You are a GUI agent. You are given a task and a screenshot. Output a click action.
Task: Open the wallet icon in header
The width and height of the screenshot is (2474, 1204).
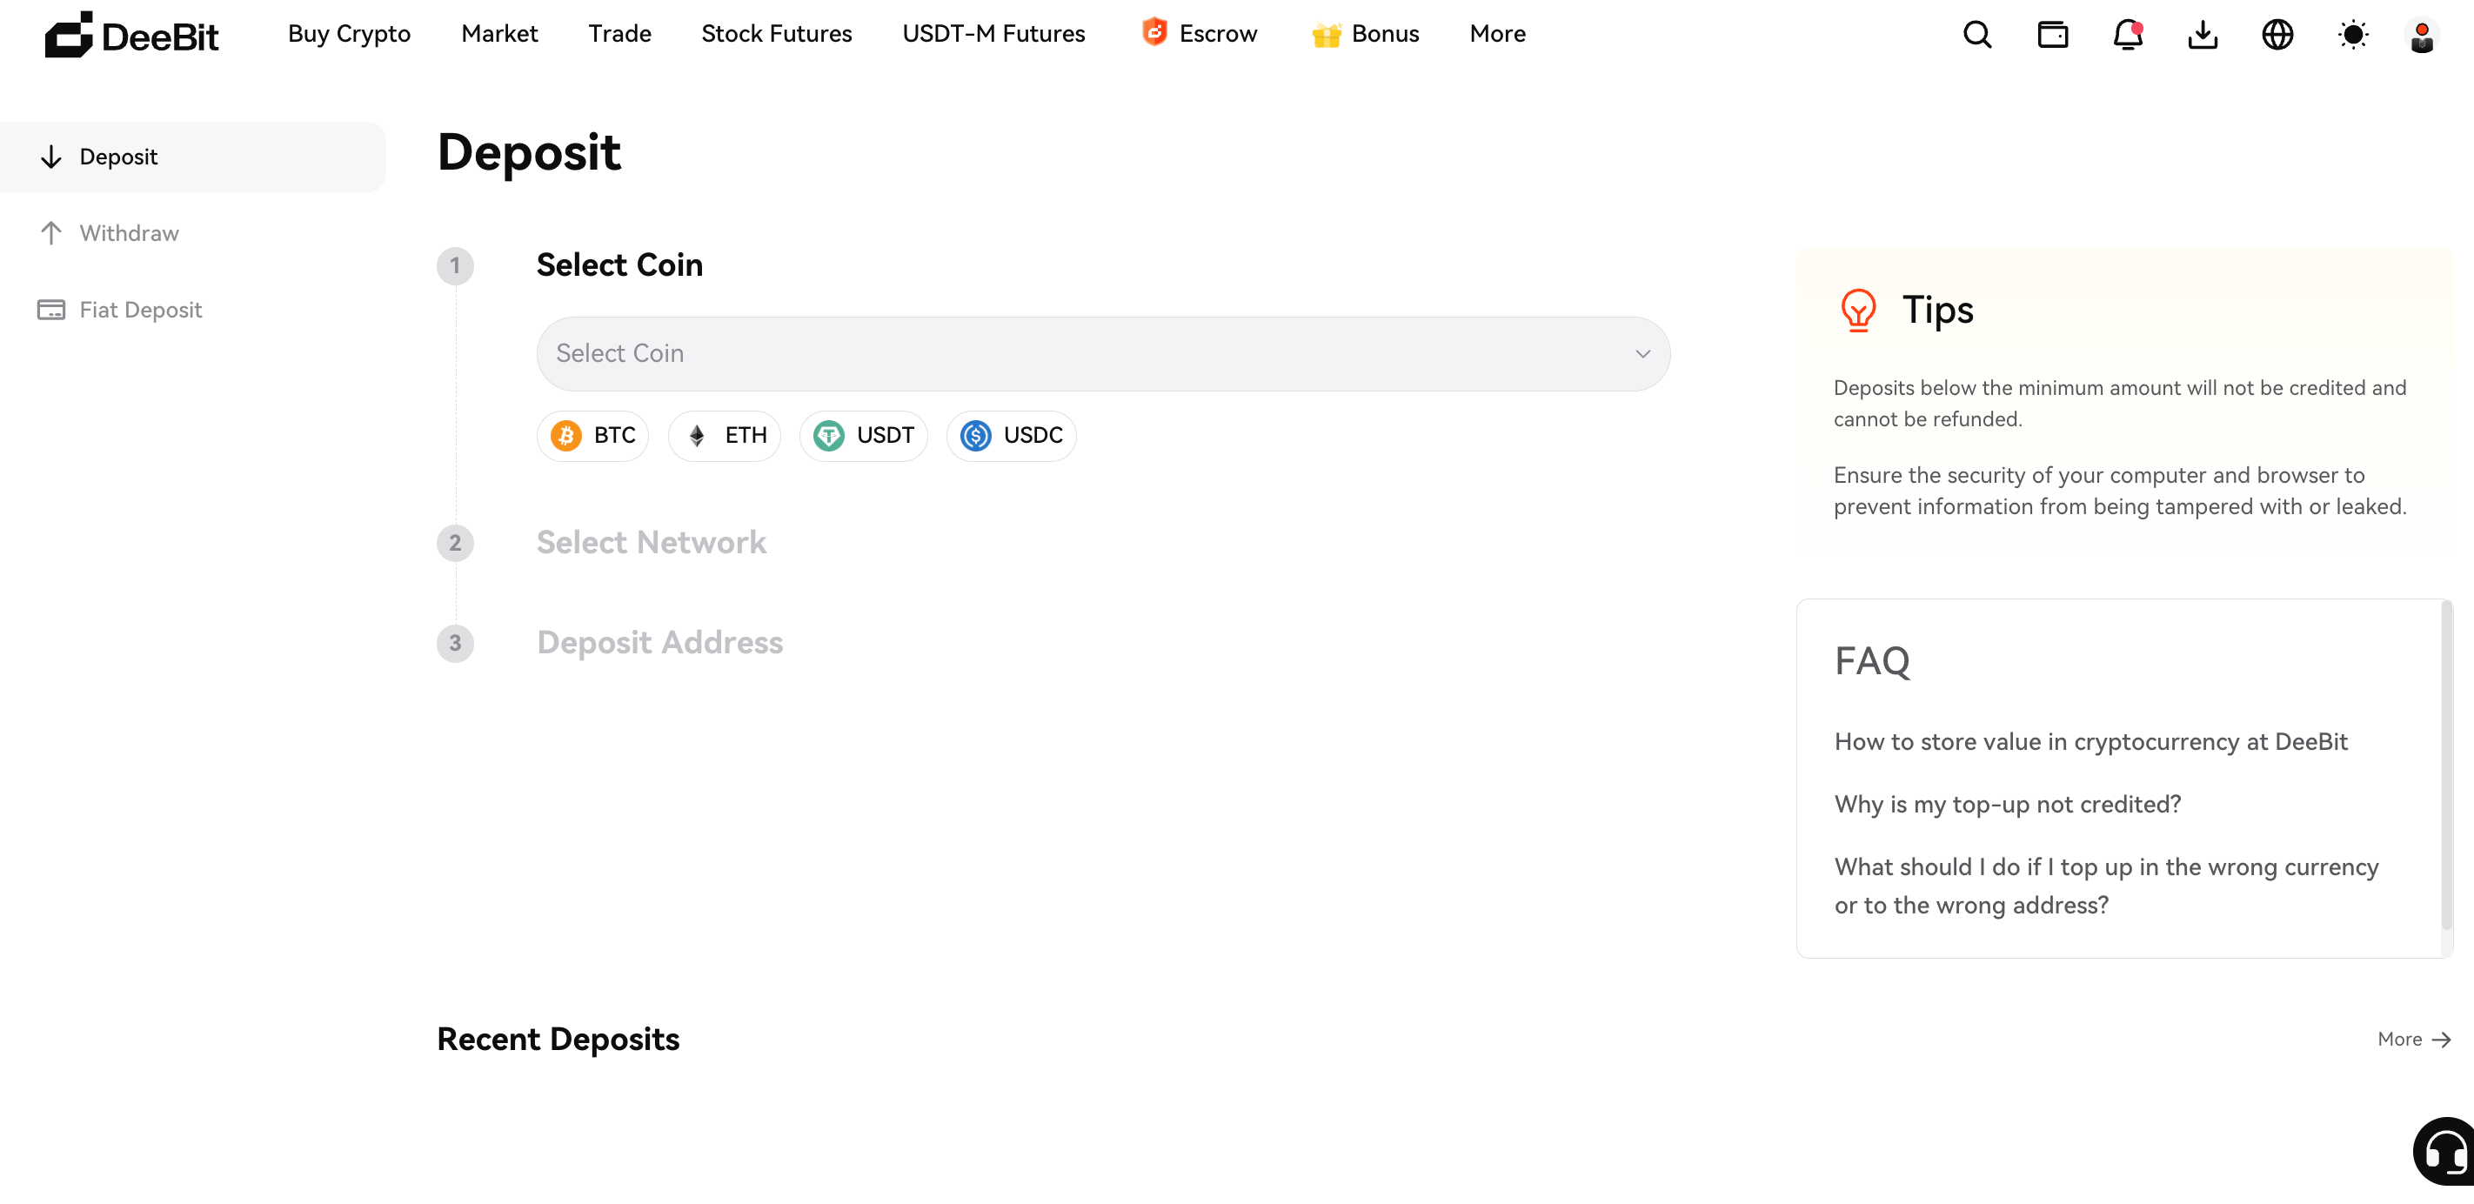pos(2052,35)
